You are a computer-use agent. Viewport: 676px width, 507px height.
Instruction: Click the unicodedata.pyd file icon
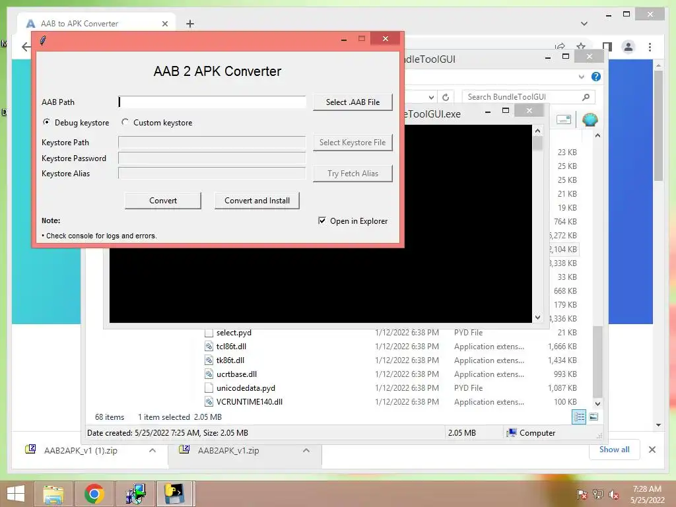tap(209, 388)
